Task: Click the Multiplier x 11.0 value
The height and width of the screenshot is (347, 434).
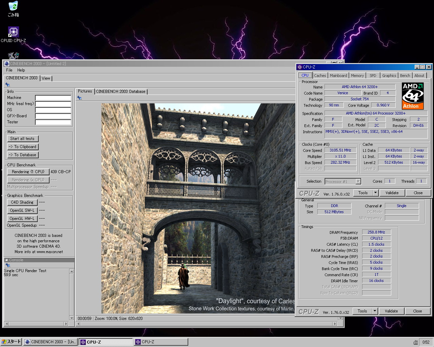Action: (x=340, y=157)
